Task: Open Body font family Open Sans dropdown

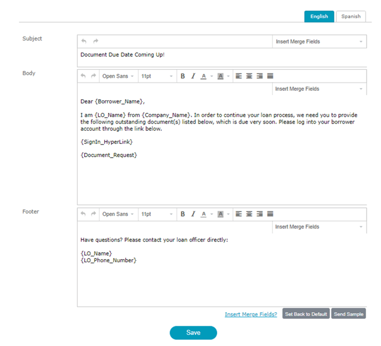Action: [x=119, y=76]
